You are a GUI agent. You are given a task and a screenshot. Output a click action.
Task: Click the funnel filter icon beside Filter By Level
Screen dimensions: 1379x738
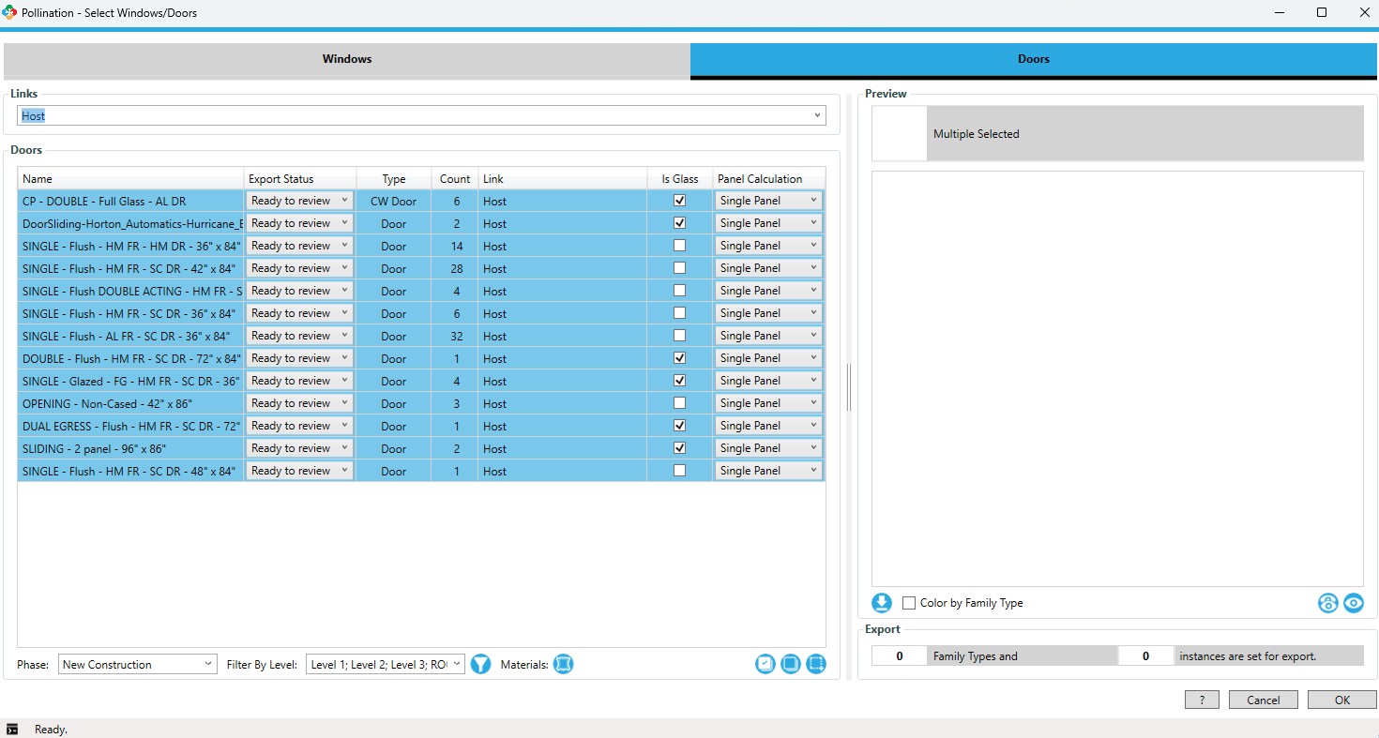[x=480, y=664]
